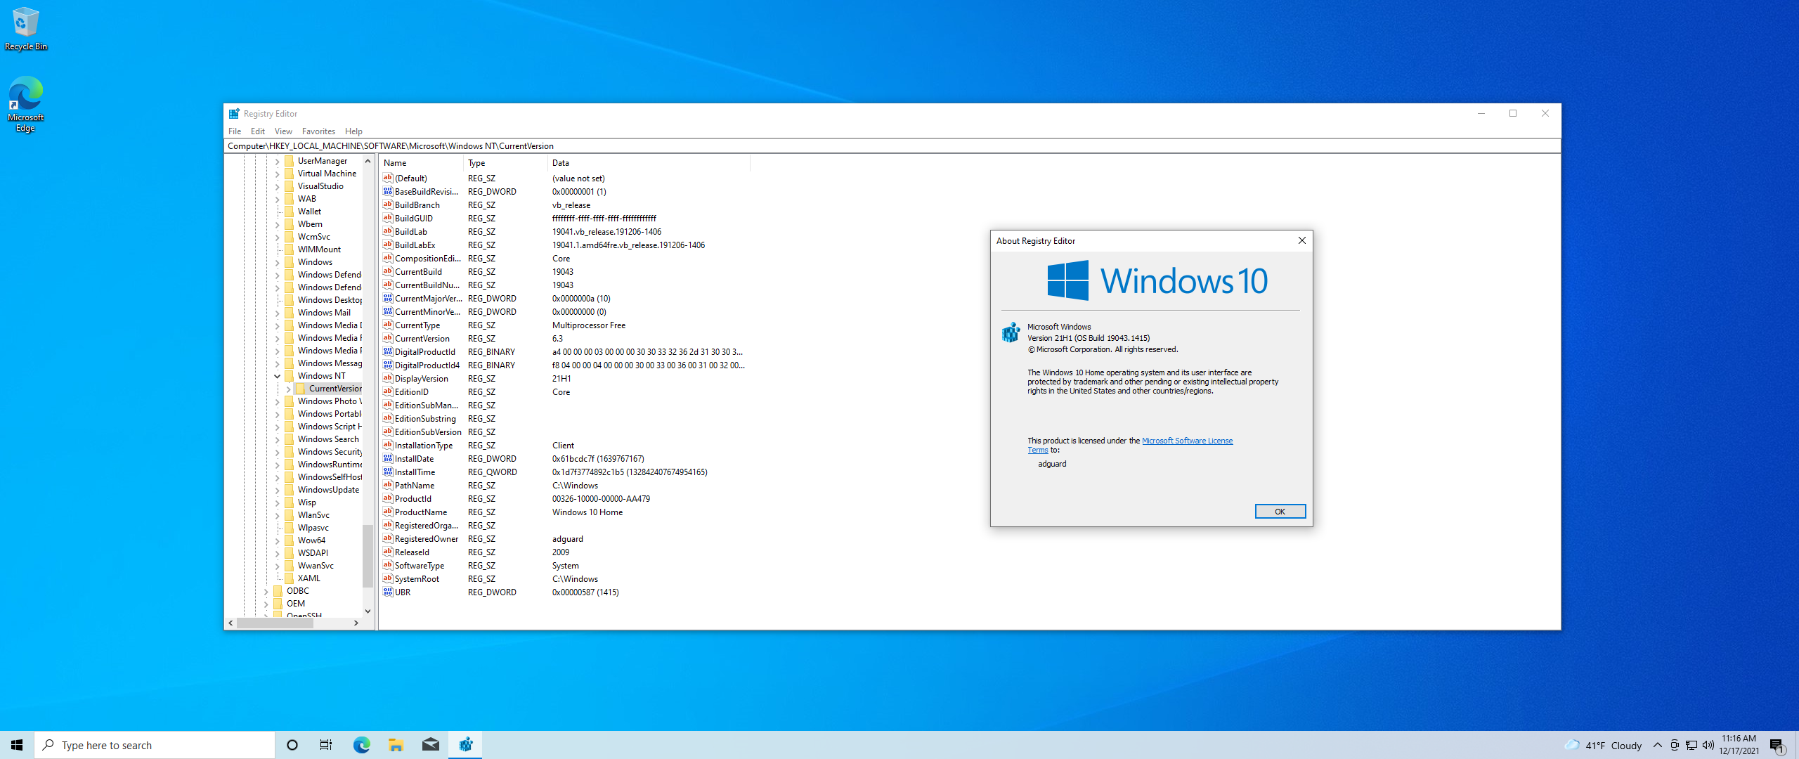Screen dimensions: 1799x759
Task: Select the ProductId value row
Action: point(564,498)
